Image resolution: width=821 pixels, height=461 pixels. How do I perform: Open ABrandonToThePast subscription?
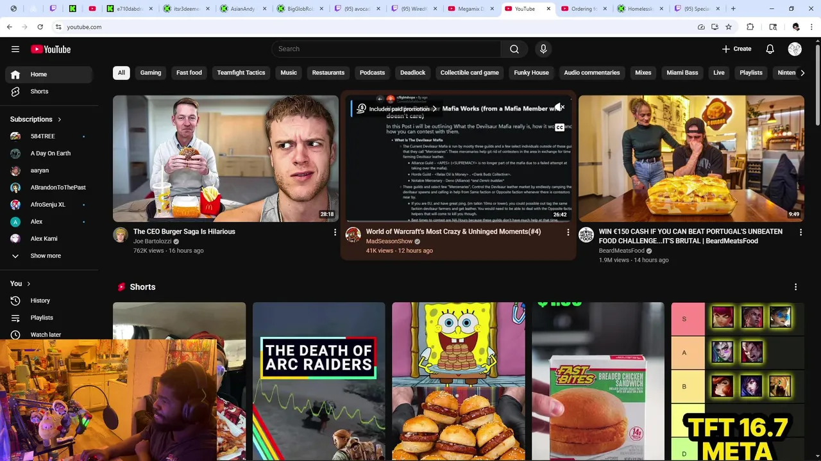tap(50, 188)
